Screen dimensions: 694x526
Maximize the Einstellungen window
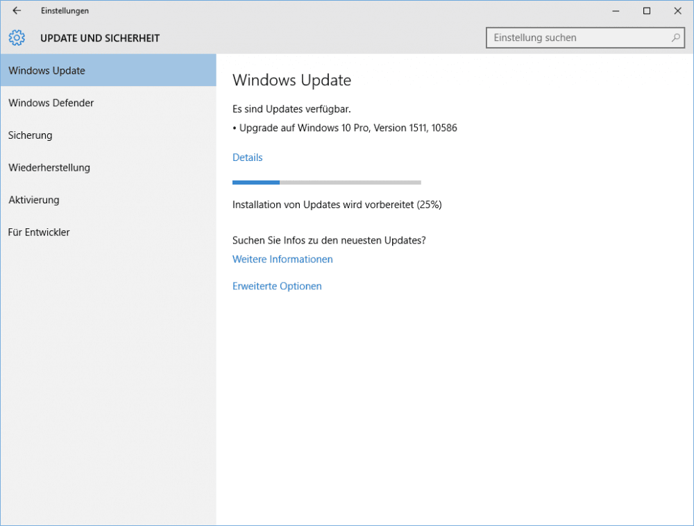(x=647, y=10)
